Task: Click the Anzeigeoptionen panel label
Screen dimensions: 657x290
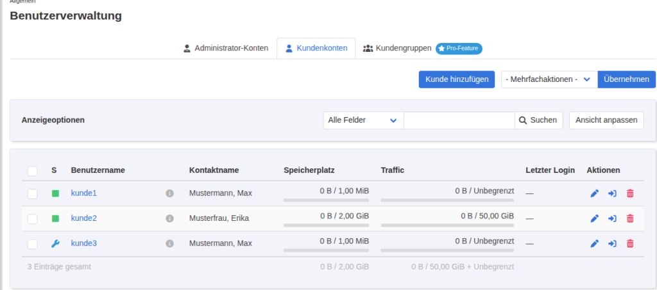Action: tap(53, 120)
